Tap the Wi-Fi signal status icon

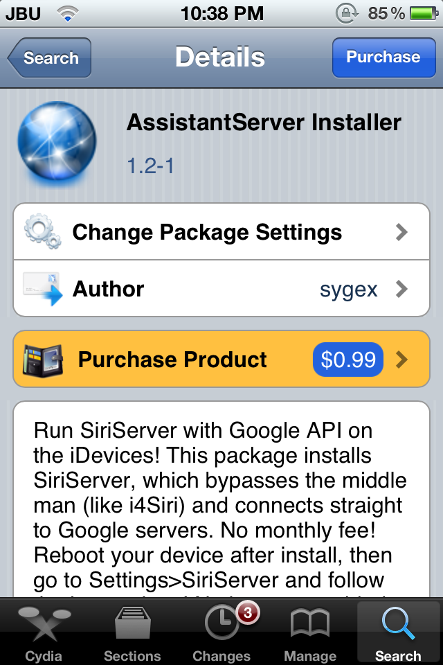pyautogui.click(x=67, y=14)
